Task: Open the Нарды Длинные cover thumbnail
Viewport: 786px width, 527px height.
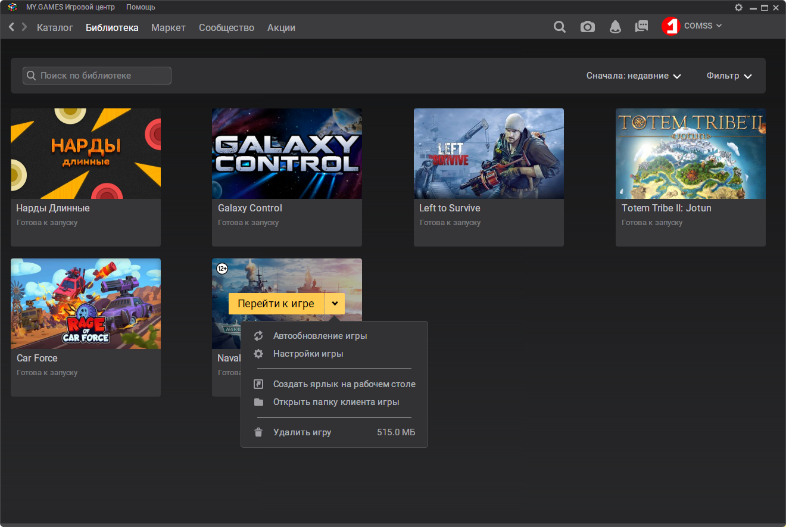Action: coord(86,154)
